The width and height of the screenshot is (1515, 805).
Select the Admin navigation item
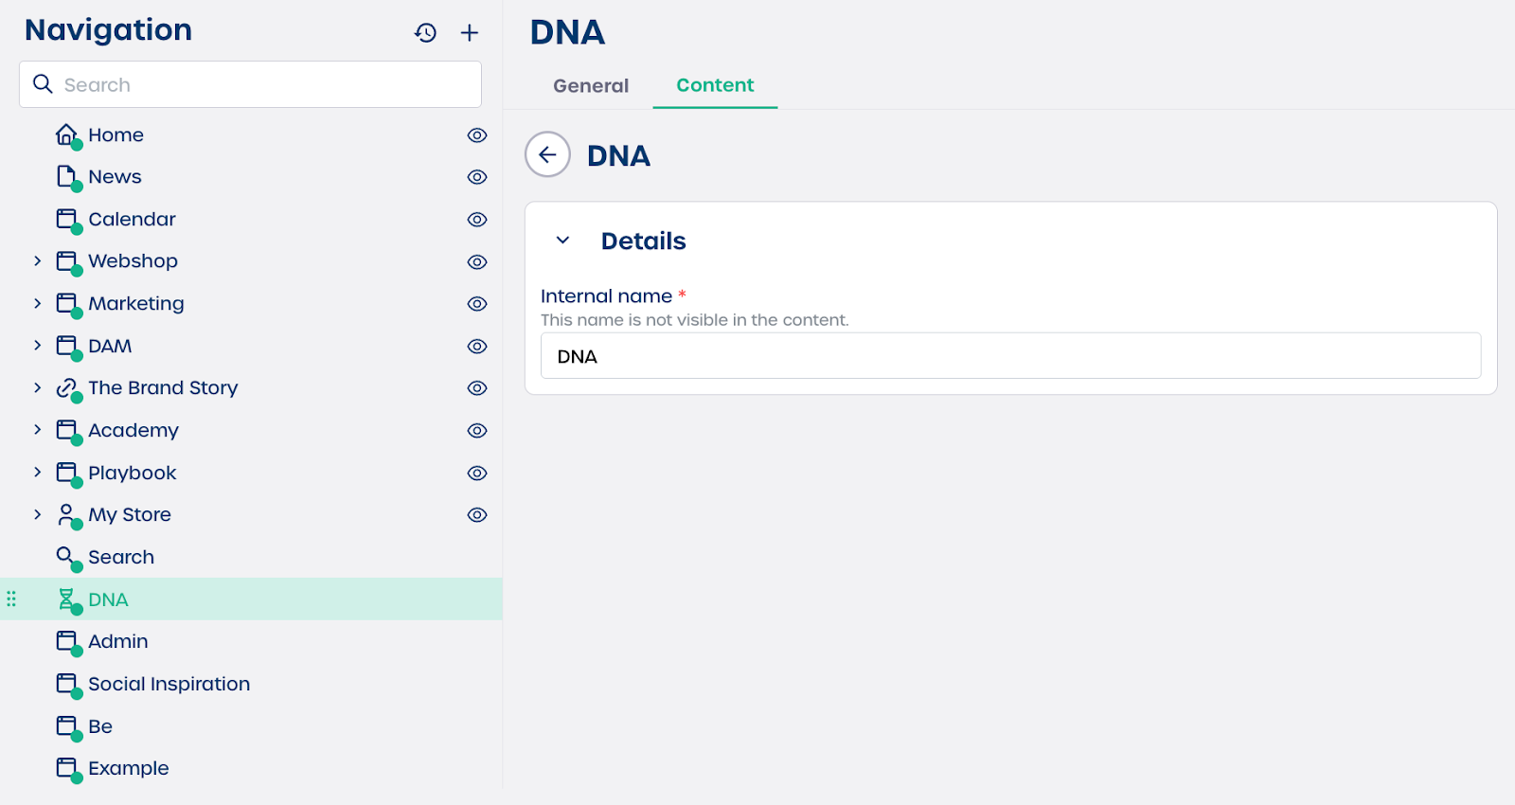[x=118, y=641]
